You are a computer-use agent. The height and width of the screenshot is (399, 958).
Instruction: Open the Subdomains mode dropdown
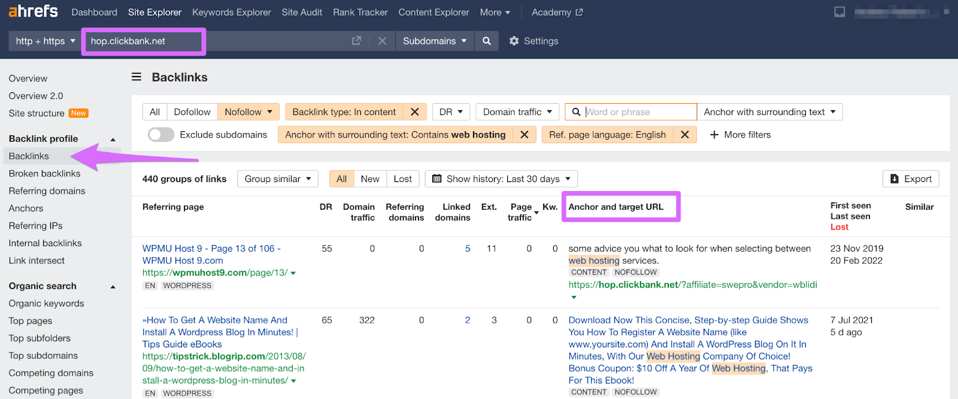click(435, 41)
